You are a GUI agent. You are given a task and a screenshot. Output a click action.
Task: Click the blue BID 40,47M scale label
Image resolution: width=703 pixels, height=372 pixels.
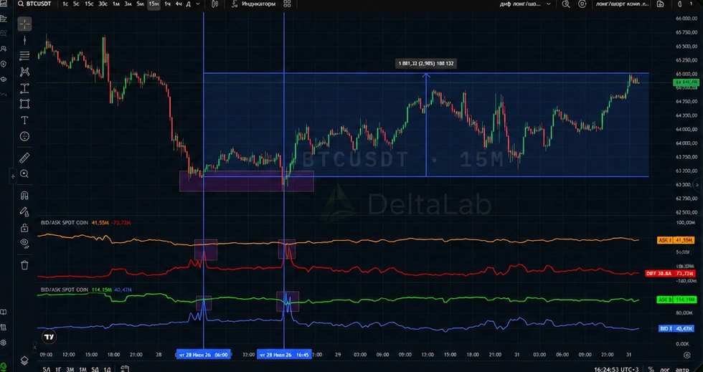pyautogui.click(x=677, y=328)
